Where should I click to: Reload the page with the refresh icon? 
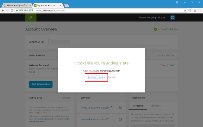[12, 10]
